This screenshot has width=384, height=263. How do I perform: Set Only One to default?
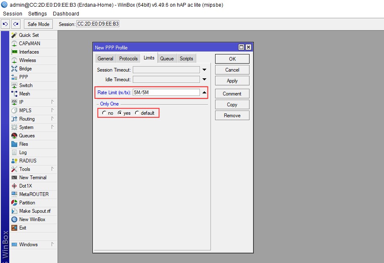pyautogui.click(x=137, y=113)
